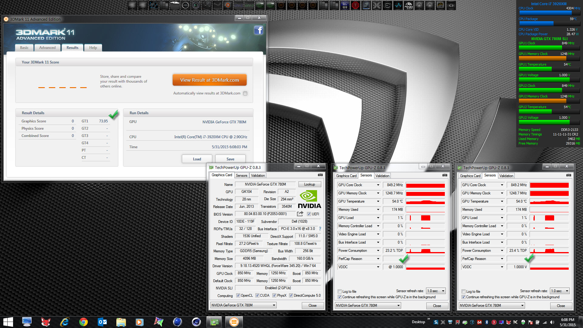Click the blue waveform monitor icon in top dock

398,5
